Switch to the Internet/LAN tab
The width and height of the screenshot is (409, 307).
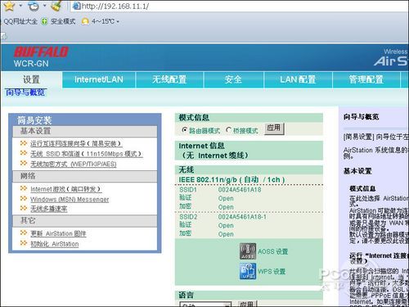click(99, 79)
